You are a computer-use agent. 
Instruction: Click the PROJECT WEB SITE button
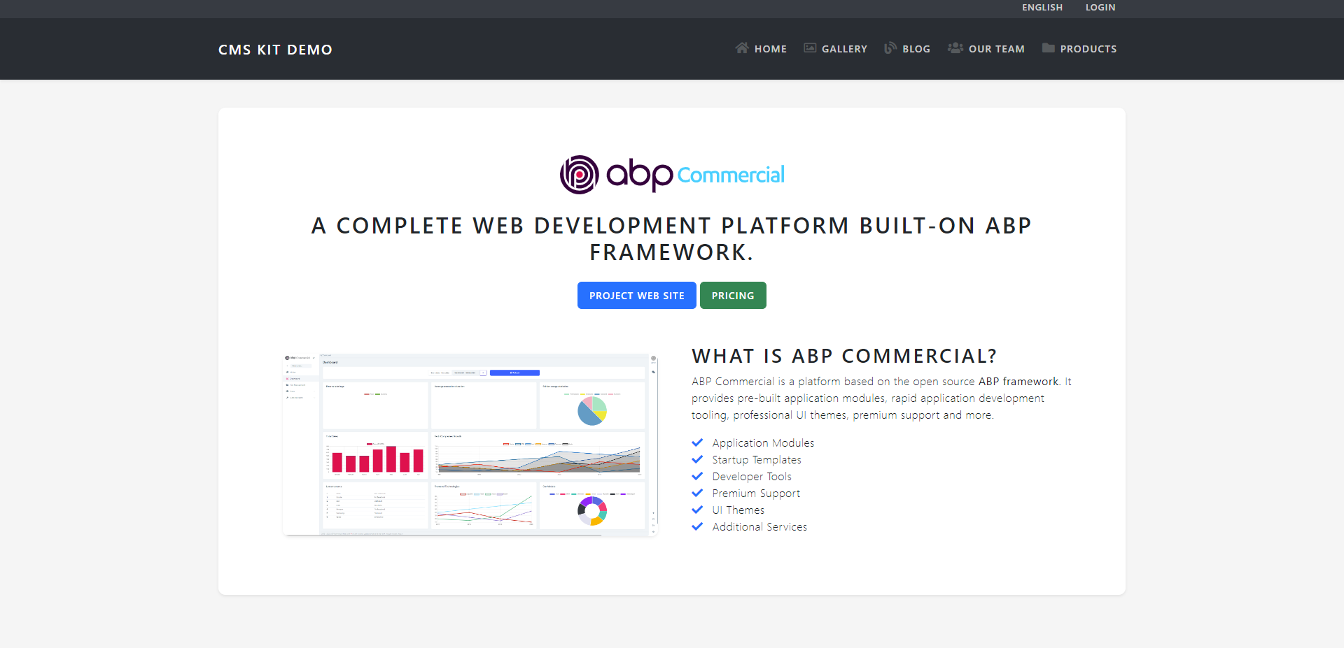[x=636, y=295]
